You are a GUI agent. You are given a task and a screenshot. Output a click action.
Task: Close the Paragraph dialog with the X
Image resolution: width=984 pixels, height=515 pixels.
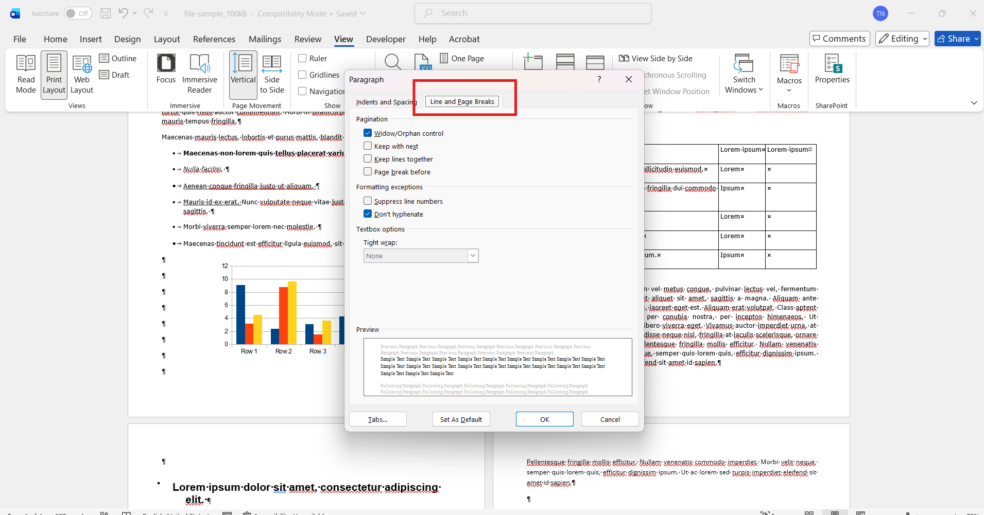[629, 79]
